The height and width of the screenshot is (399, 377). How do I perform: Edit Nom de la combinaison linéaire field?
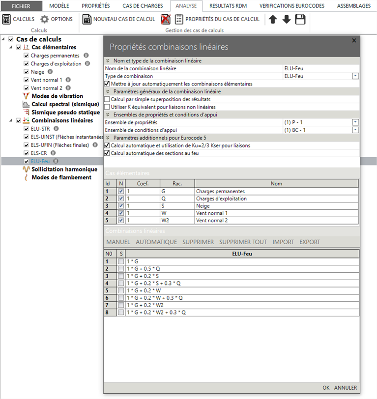(x=321, y=68)
